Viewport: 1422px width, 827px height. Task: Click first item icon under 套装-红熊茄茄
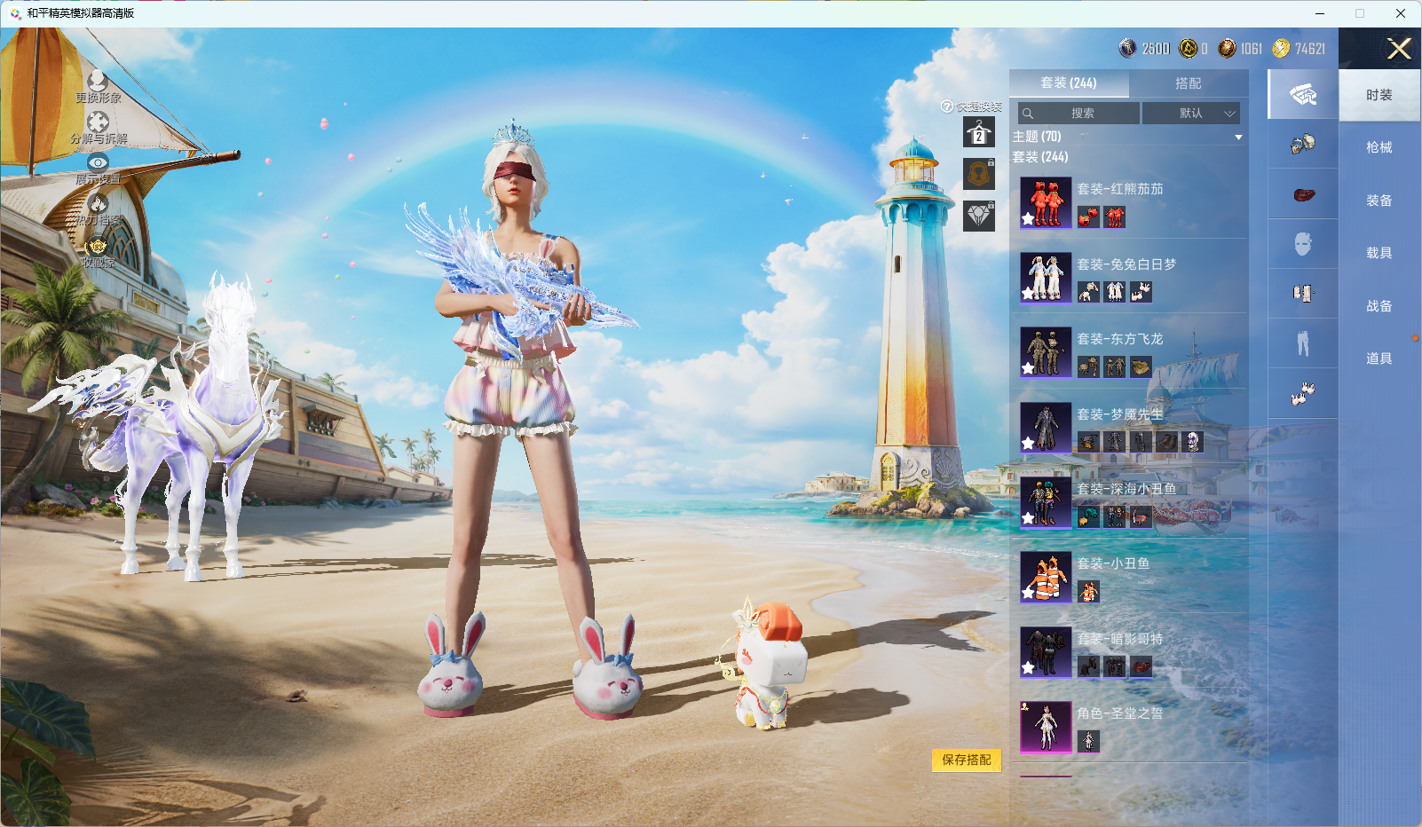[x=1088, y=217]
